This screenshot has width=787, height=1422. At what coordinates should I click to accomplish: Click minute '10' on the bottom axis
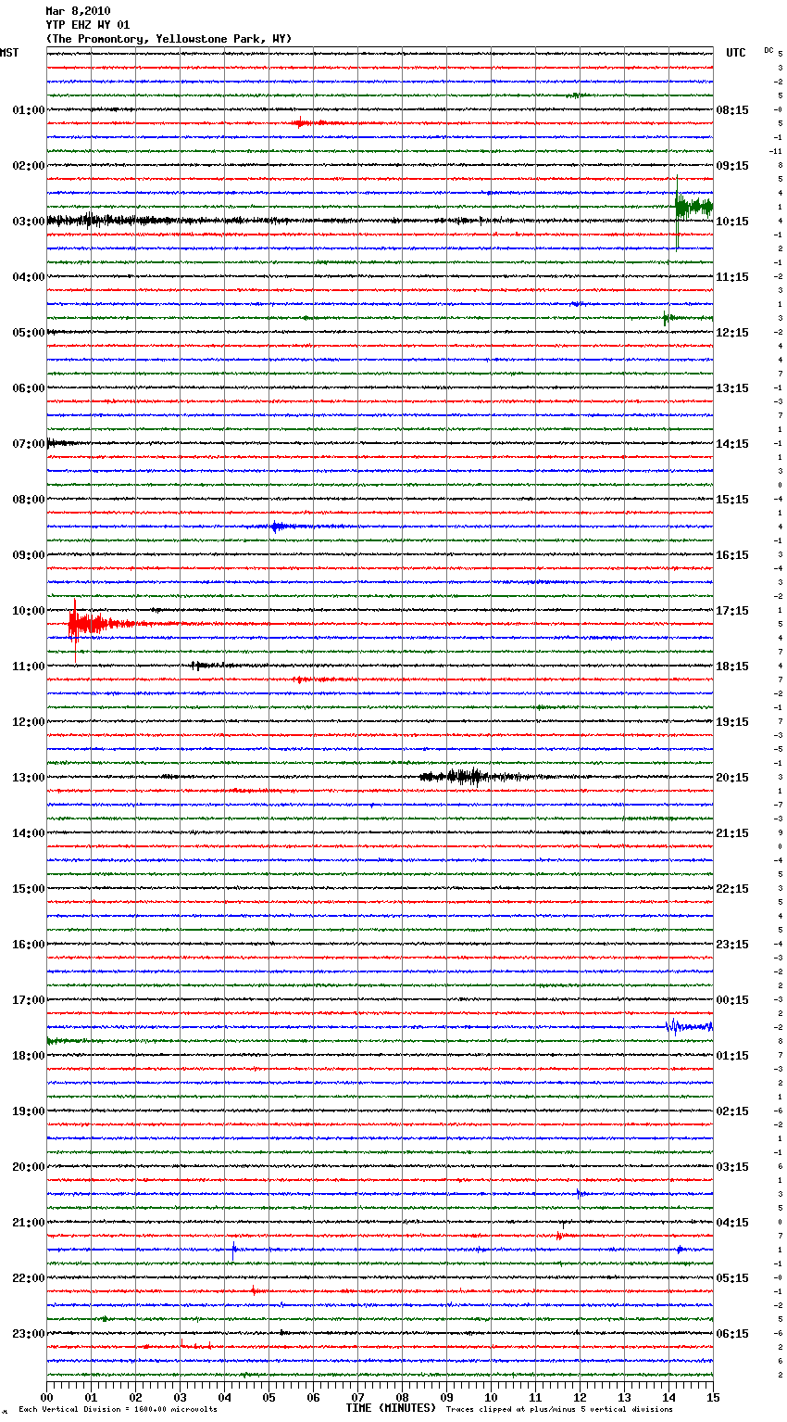click(x=492, y=1397)
